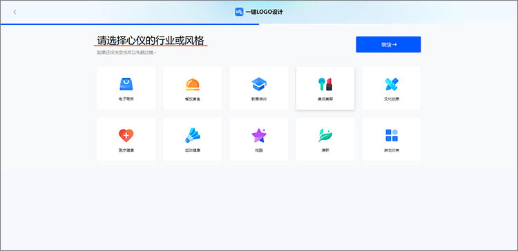Choose the purple star style category
This screenshot has width=518, height=251.
click(x=259, y=139)
